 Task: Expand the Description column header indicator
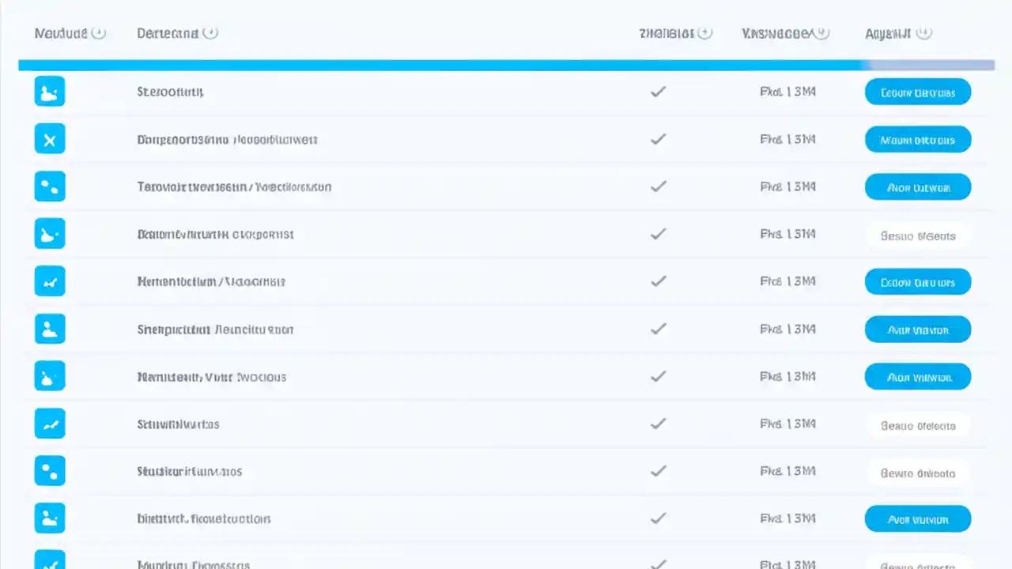(x=210, y=33)
